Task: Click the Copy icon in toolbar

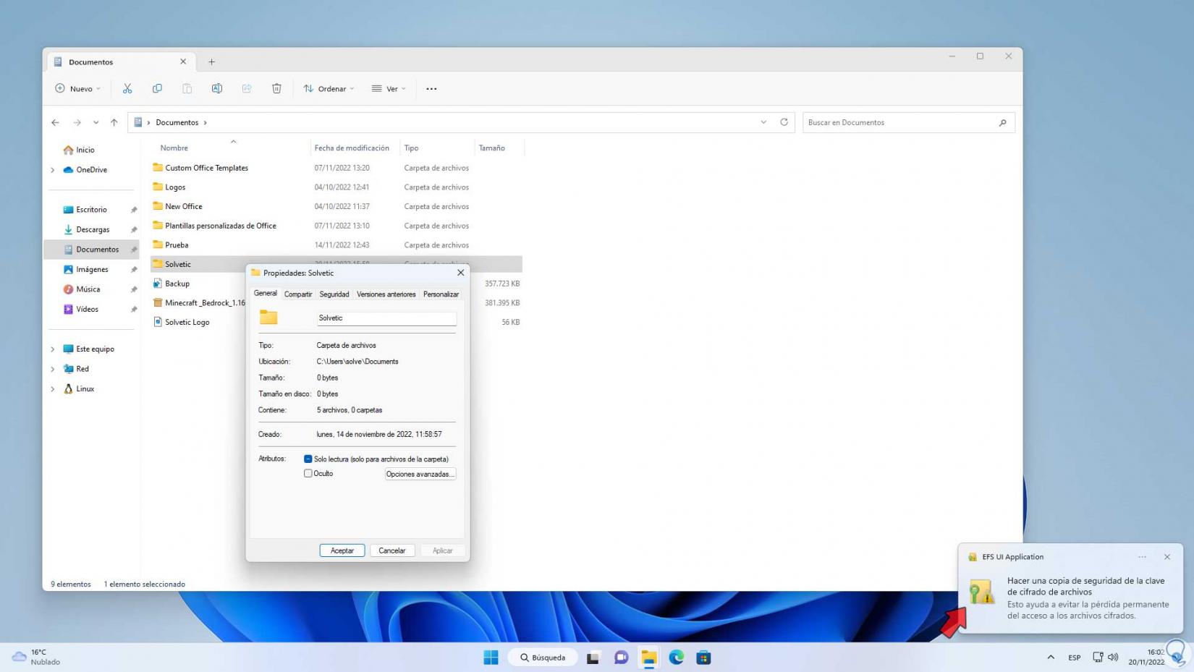Action: (157, 88)
